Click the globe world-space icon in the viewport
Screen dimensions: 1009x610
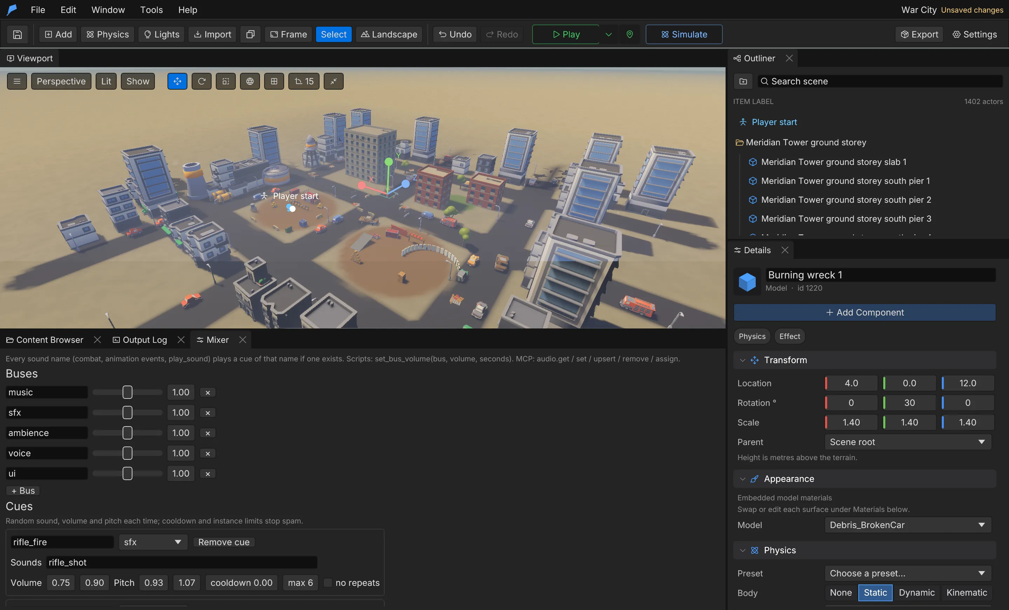click(x=250, y=81)
